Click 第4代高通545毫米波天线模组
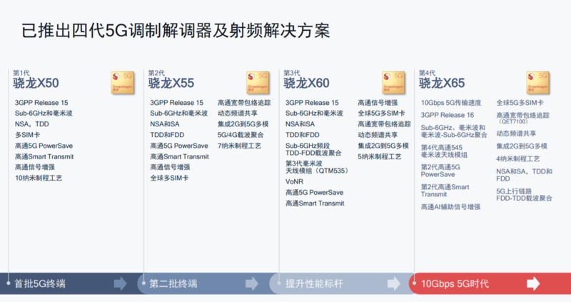The width and height of the screenshot is (571, 302). tap(444, 151)
